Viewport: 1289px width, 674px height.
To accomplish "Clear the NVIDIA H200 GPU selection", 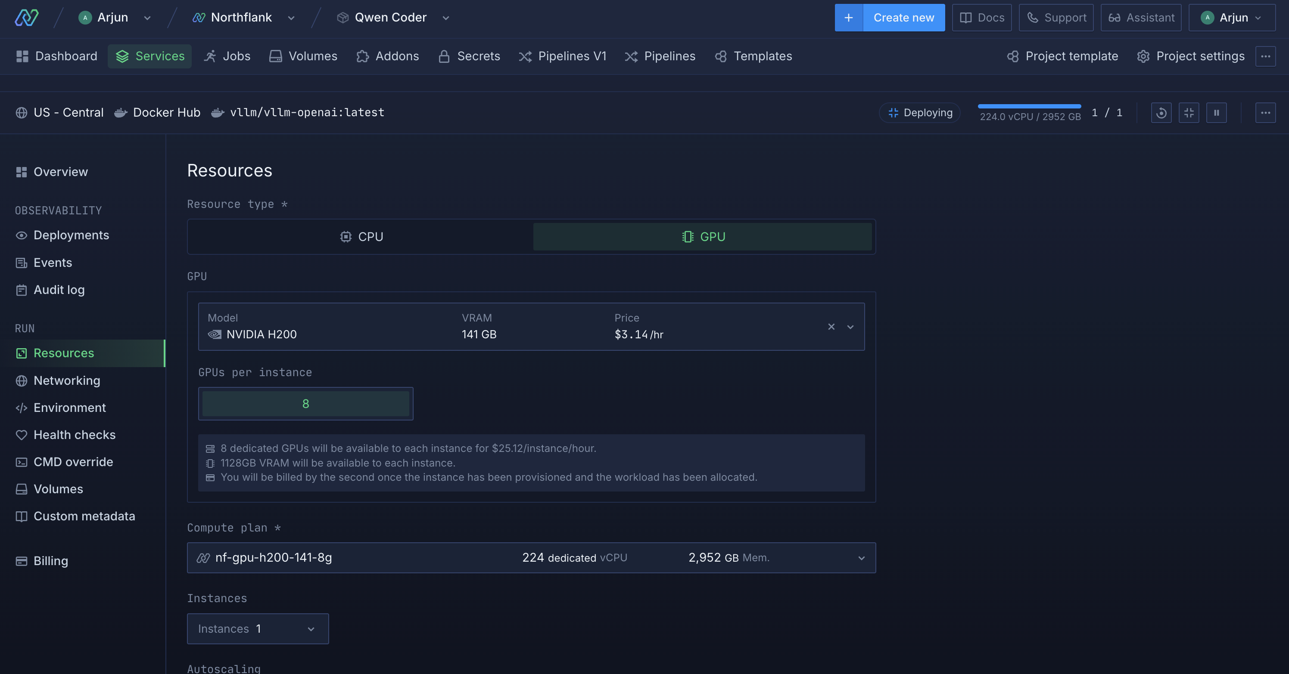I will tap(831, 327).
